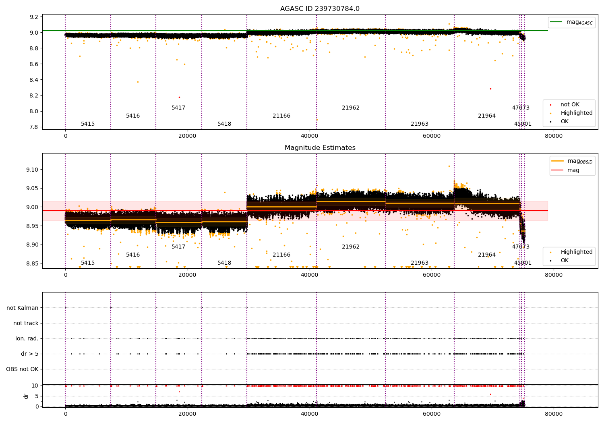604x423 pixels.
Task: Click 'Highlighted' legend entry in middle panel
Action: coord(571,252)
